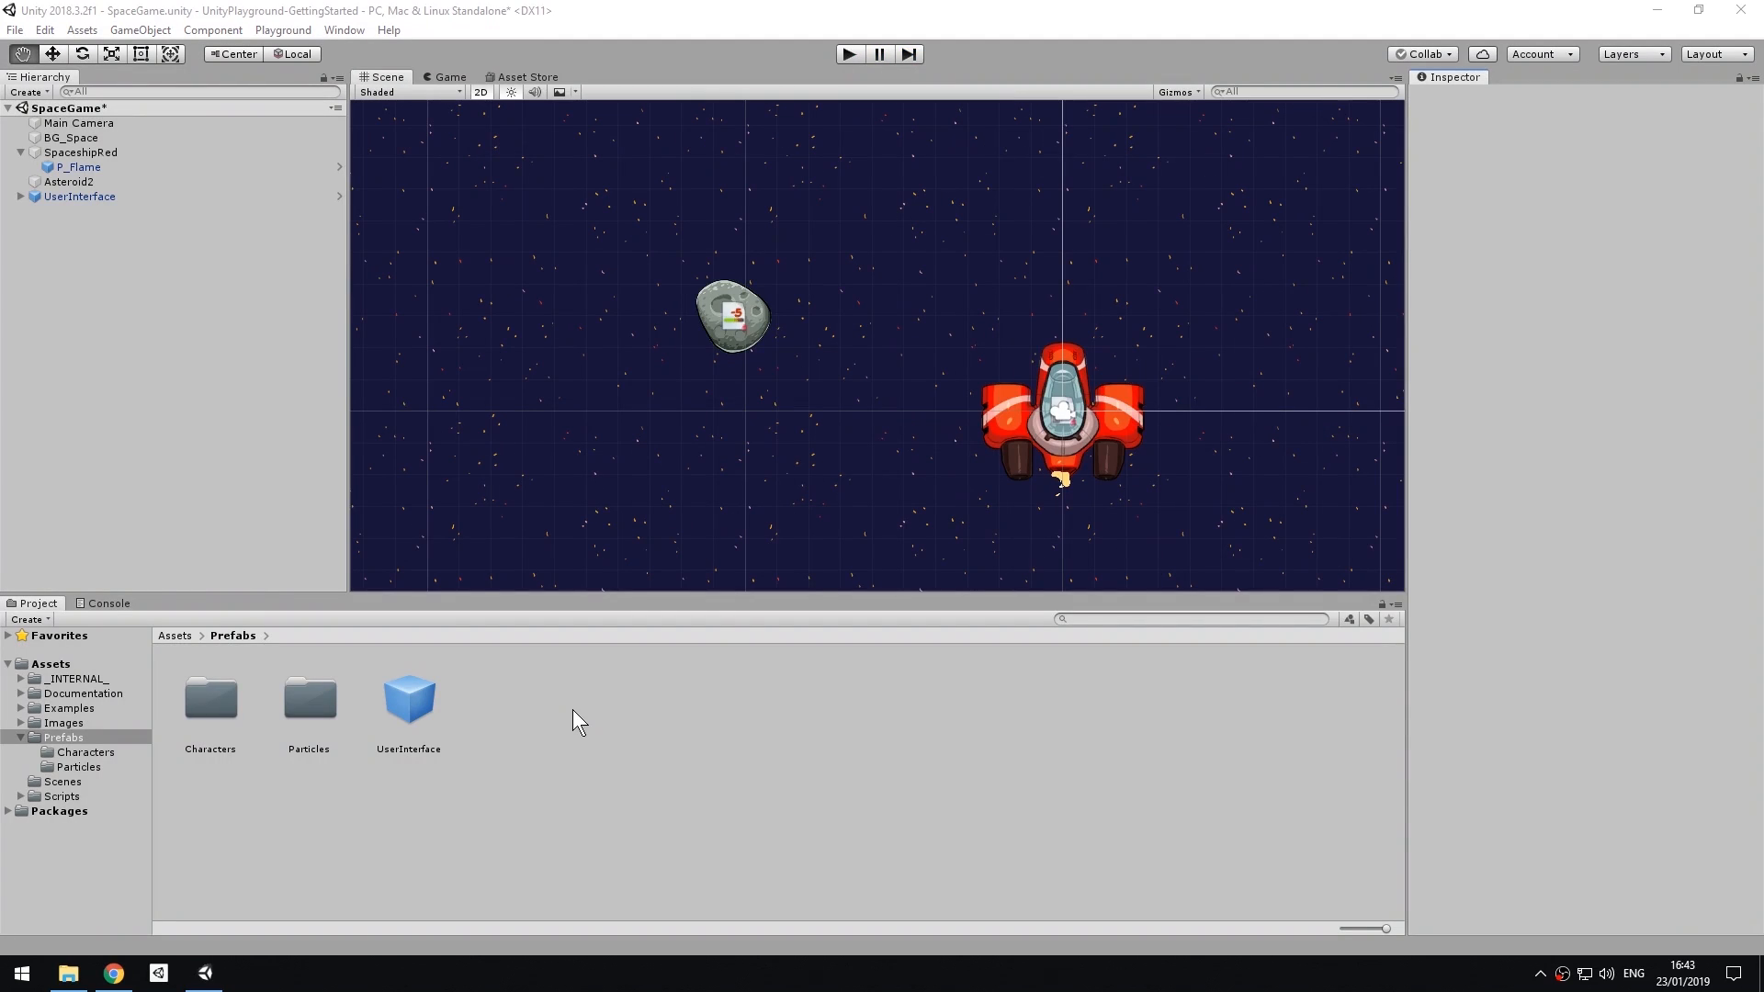1764x992 pixels.
Task: Click Save search star icon in Project
Action: pyautogui.click(x=1389, y=619)
